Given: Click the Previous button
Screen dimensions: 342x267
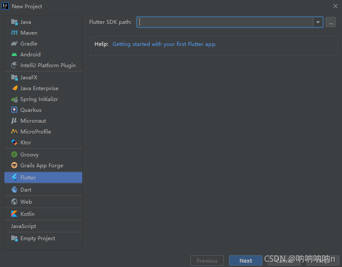Looking at the screenshot, I should click(207, 260).
